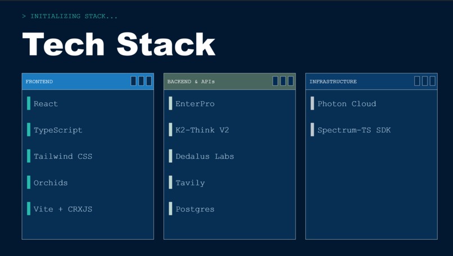Select the Postgres entry
The width and height of the screenshot is (453, 256).
pyautogui.click(x=195, y=209)
